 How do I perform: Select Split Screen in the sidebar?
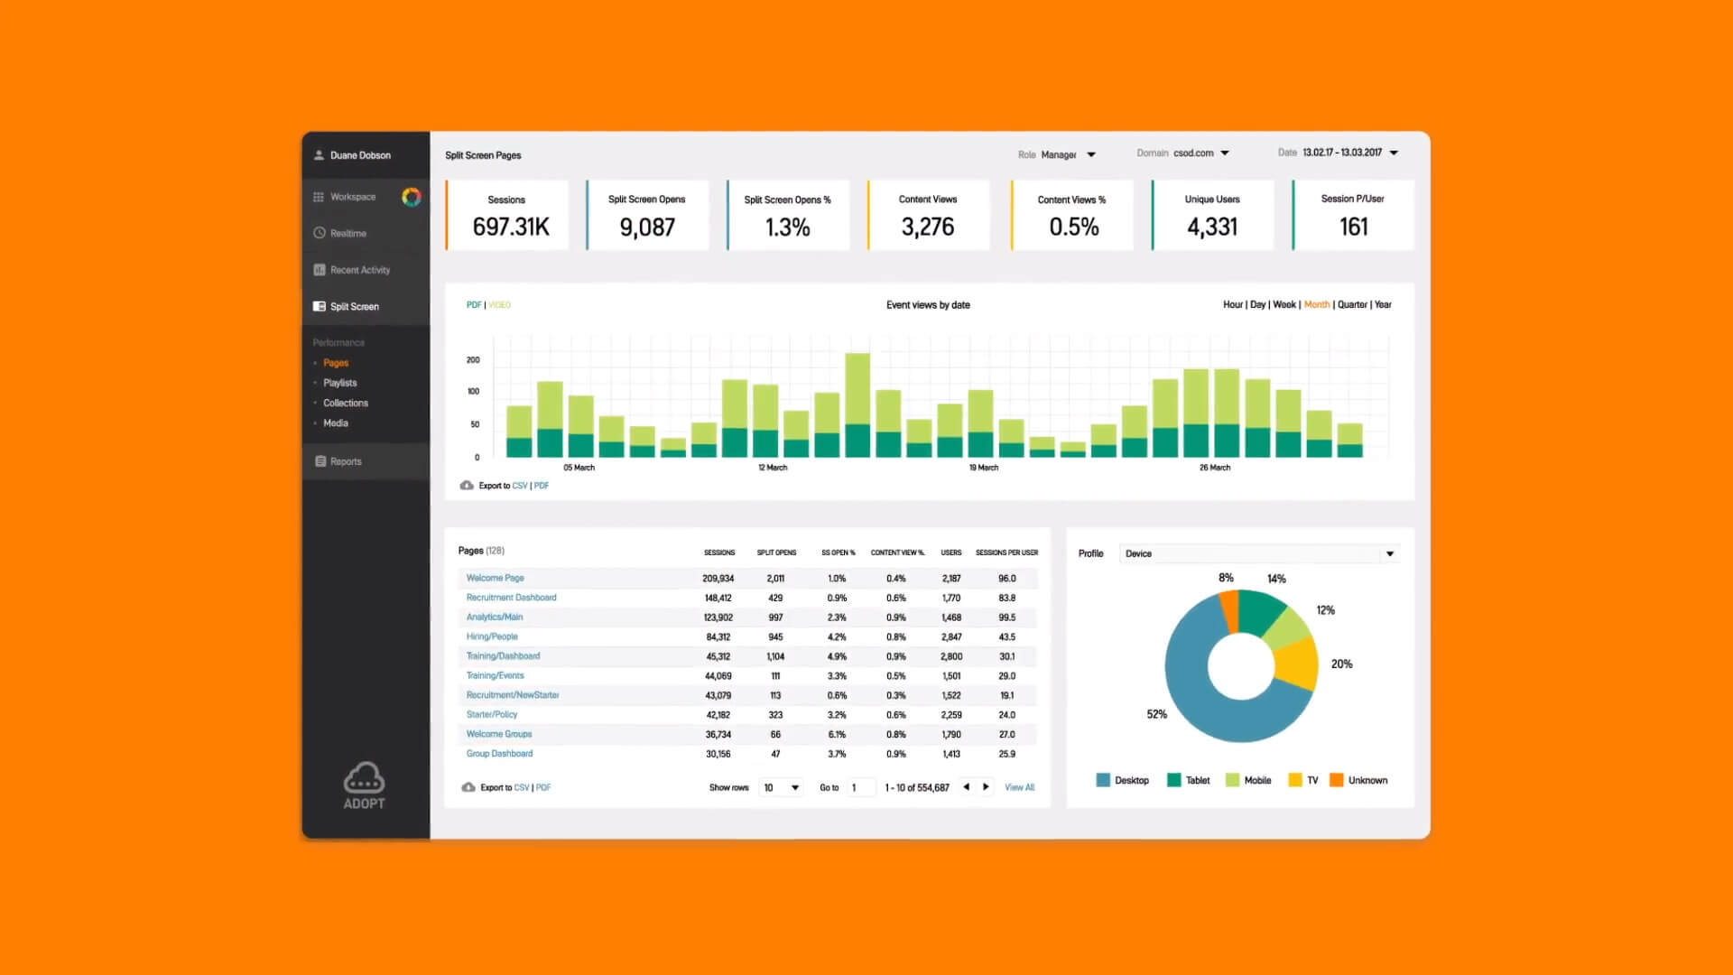click(x=354, y=307)
